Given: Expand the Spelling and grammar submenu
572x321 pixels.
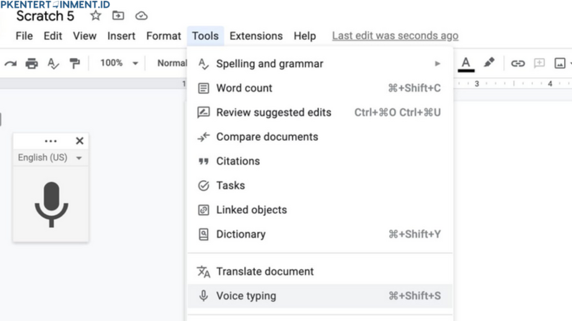Looking at the screenshot, I should point(438,64).
